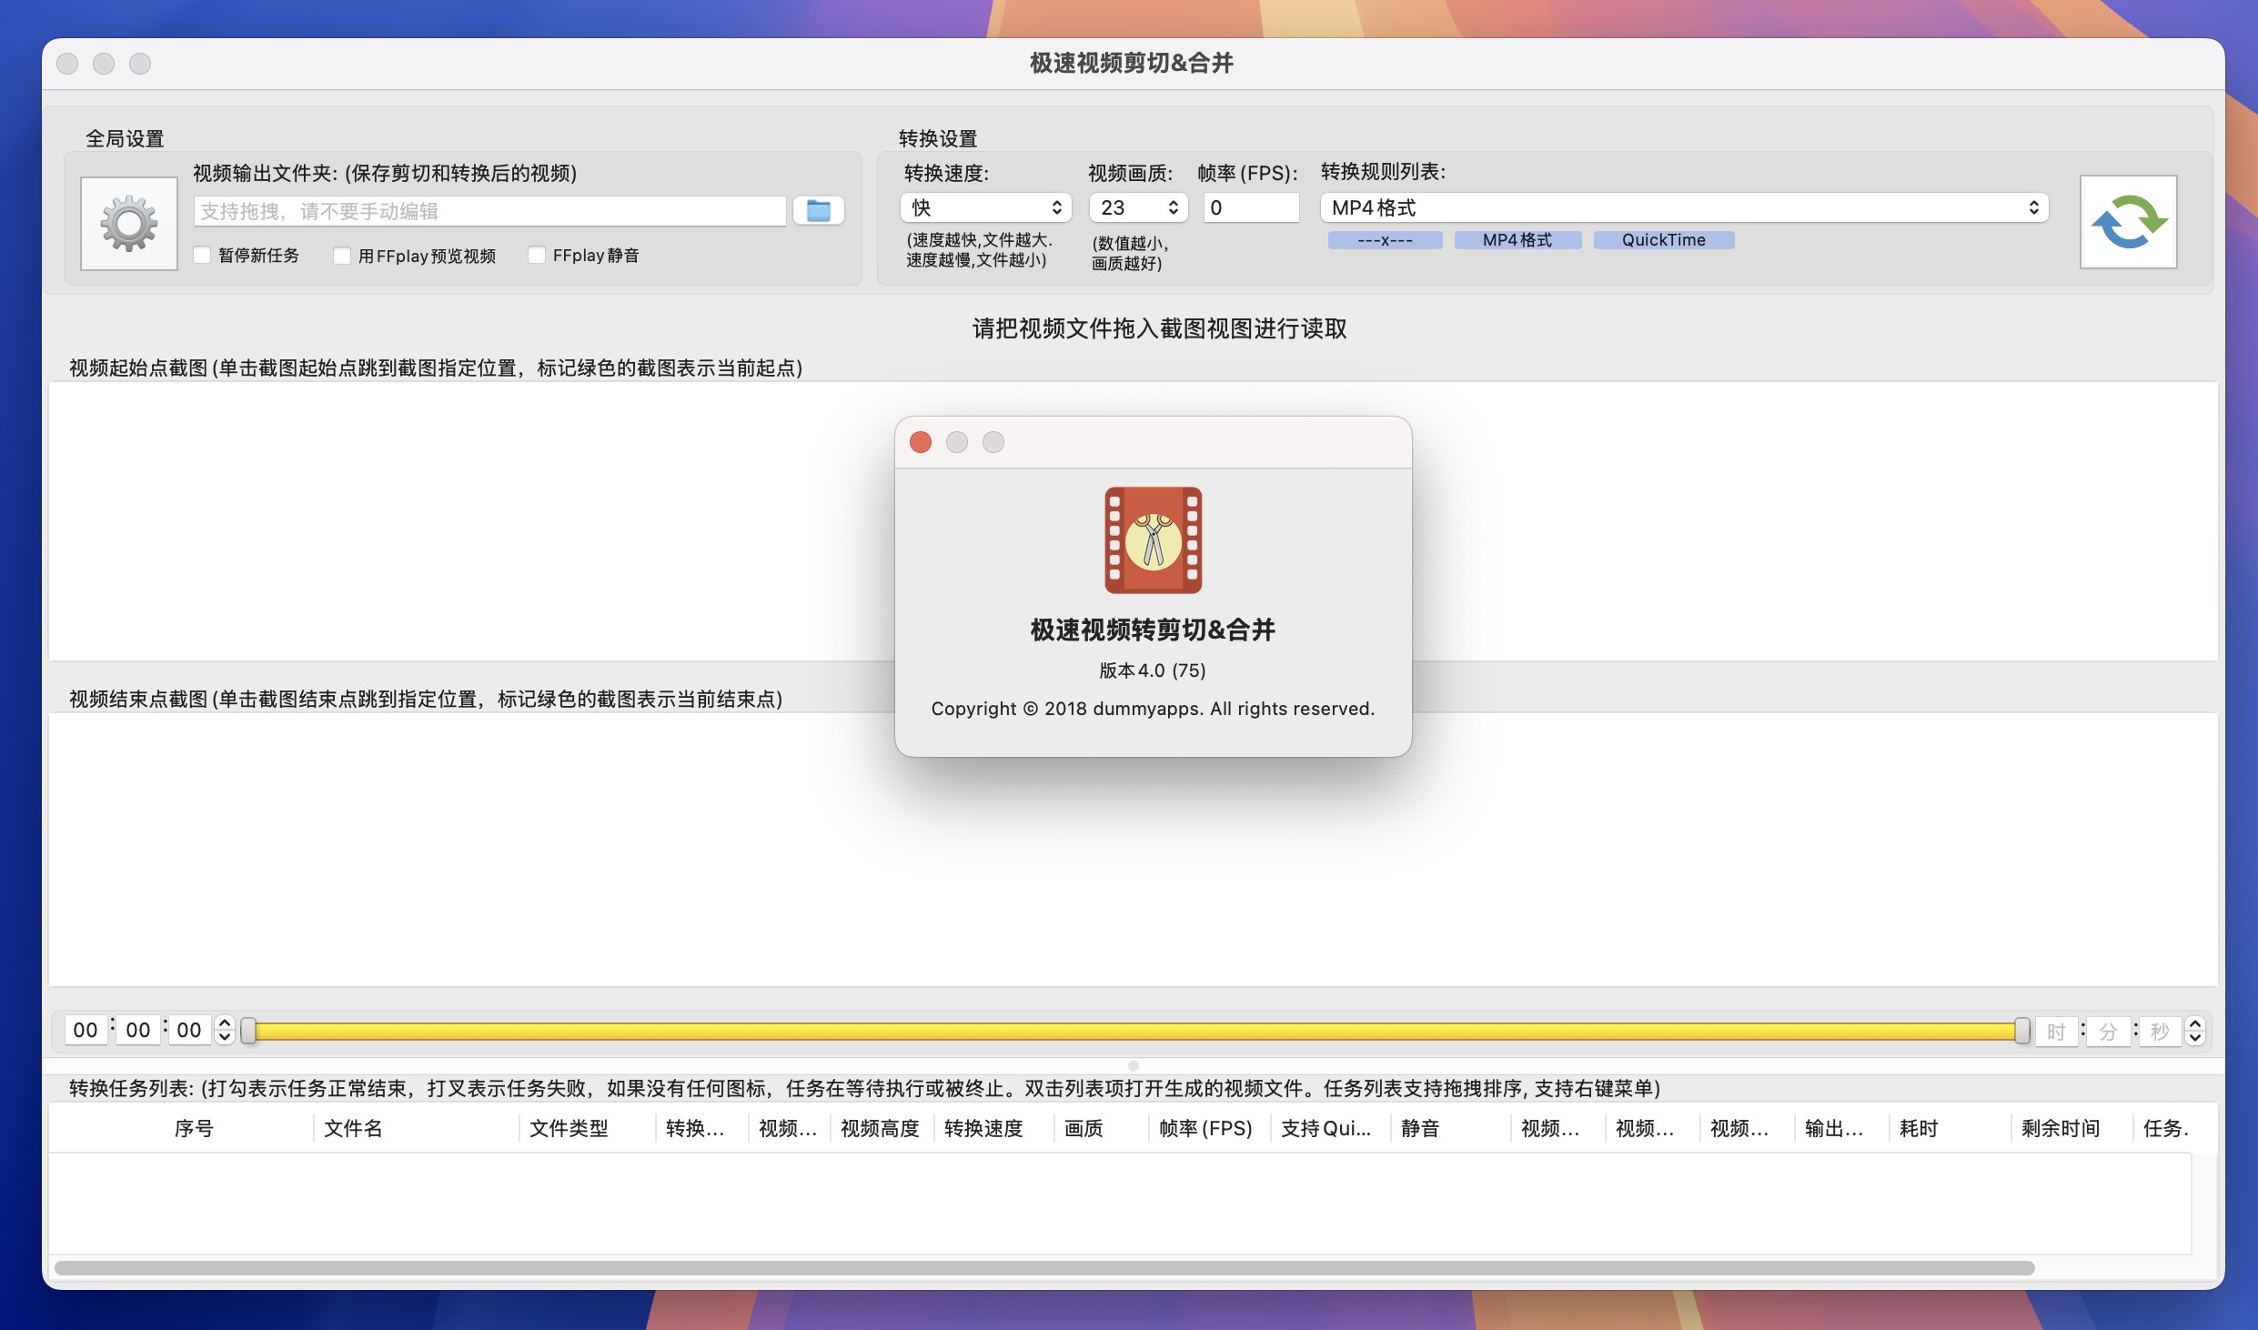This screenshot has width=2258, height=1330.
Task: Click the right handle of yellow range slider
Action: 2021,1031
